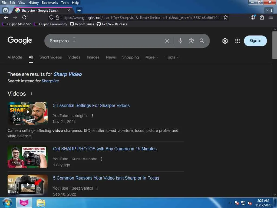Open File Explorer from taskbar
The height and width of the screenshot is (208, 277).
[41, 203]
